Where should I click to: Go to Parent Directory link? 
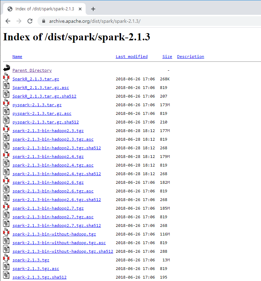(x=32, y=70)
